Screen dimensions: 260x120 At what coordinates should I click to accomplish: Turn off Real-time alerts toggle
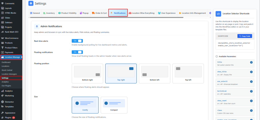pos(77,41)
